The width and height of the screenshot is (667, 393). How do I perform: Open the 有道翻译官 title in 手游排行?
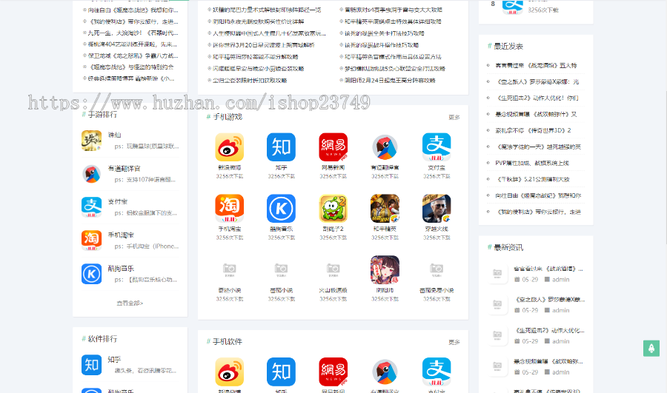[x=125, y=168]
